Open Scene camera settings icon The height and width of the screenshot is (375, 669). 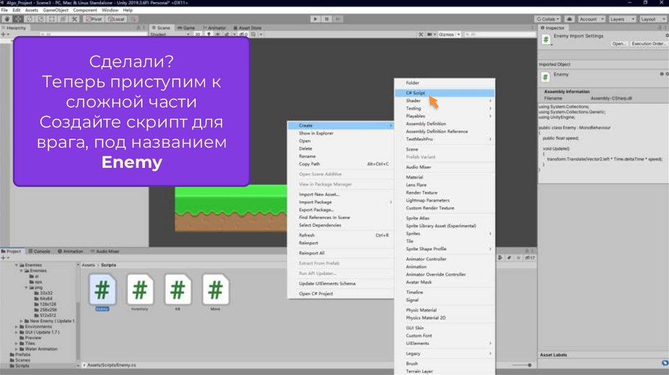click(x=431, y=34)
